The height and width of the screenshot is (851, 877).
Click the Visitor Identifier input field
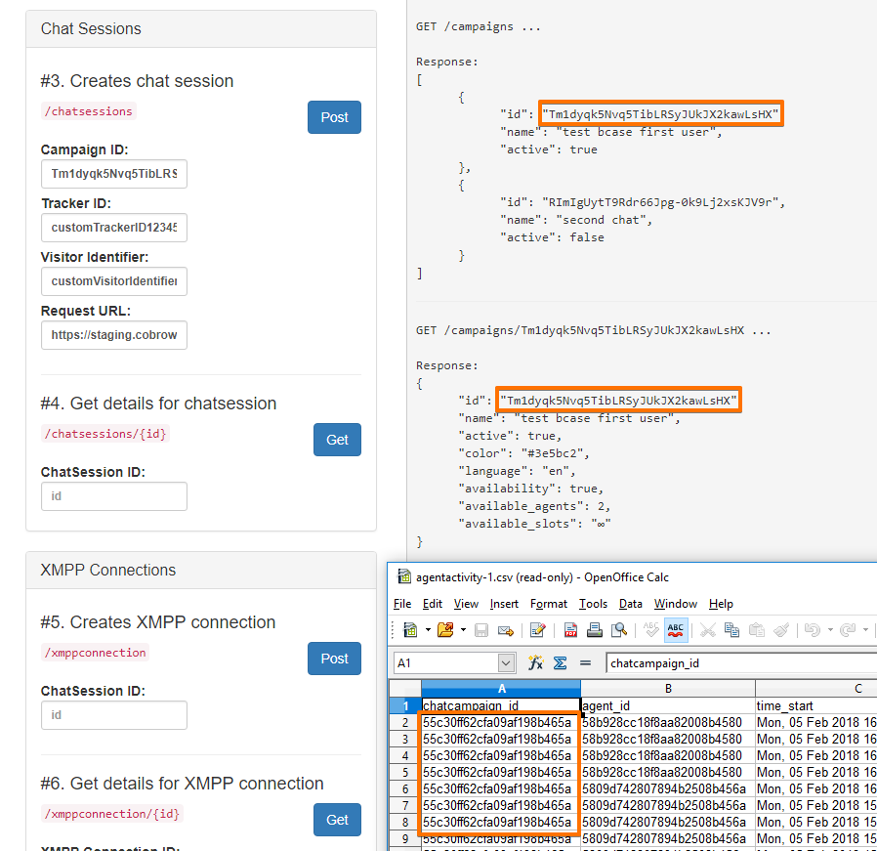(114, 281)
